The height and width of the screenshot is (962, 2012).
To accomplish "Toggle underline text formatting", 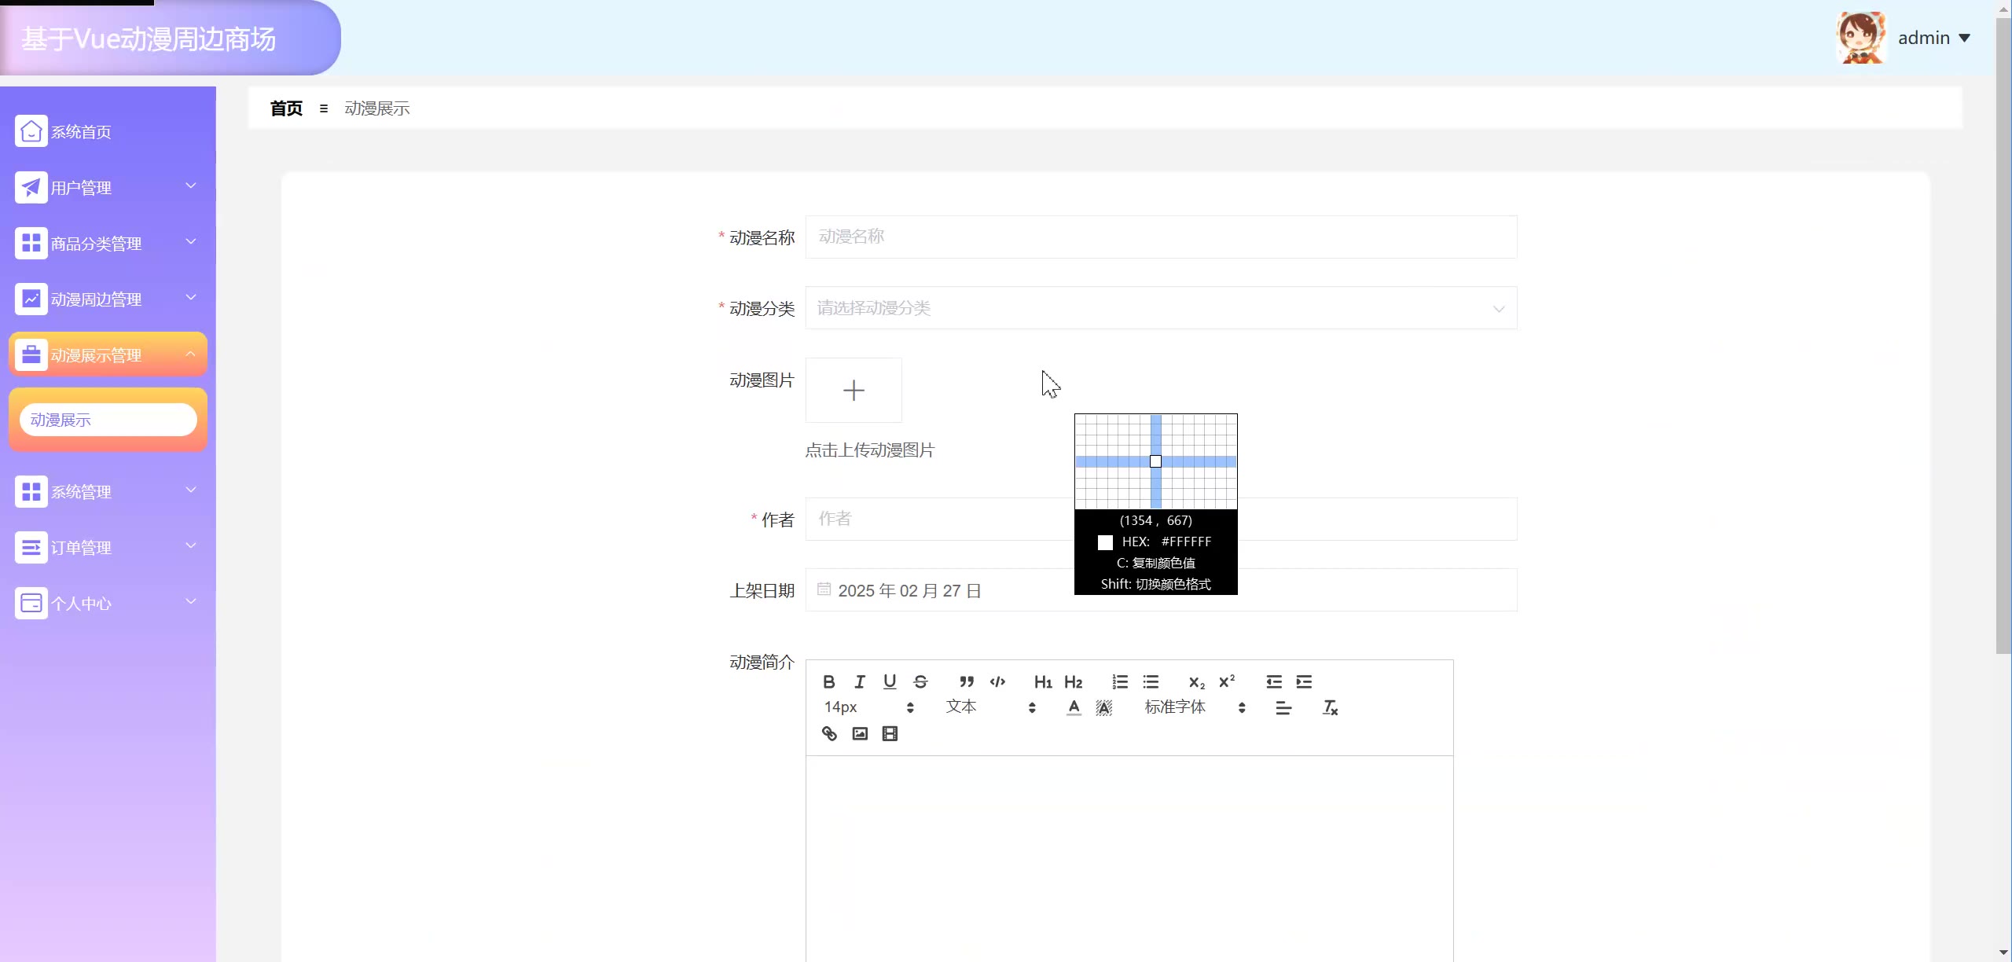I will [890, 681].
